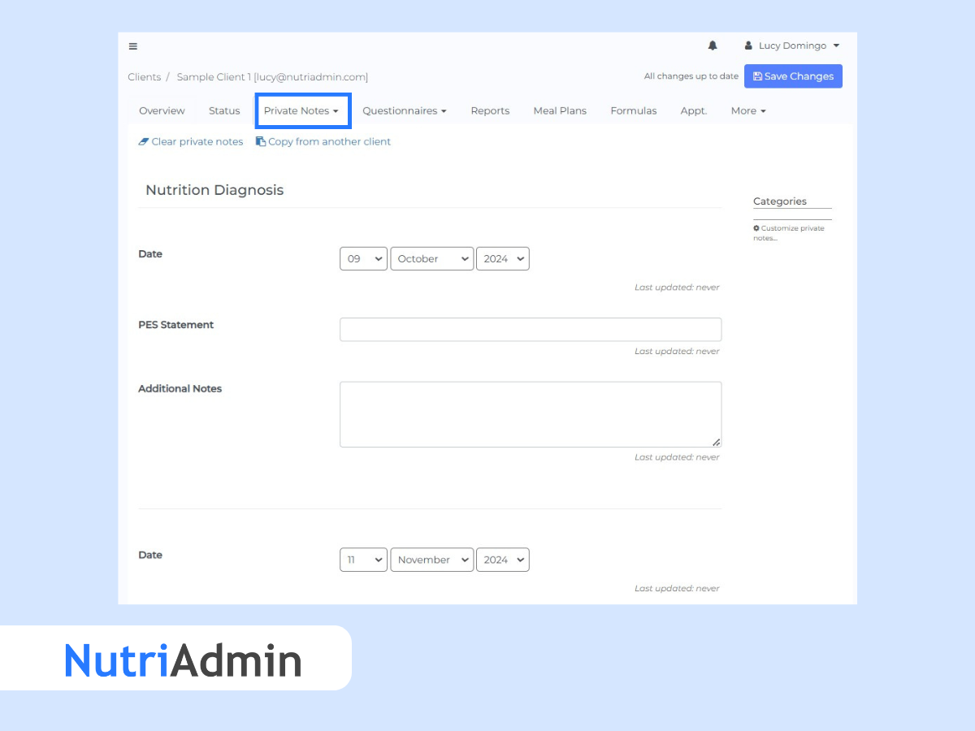The width and height of the screenshot is (975, 731).
Task: Open the Formulas tab
Action: [633, 110]
